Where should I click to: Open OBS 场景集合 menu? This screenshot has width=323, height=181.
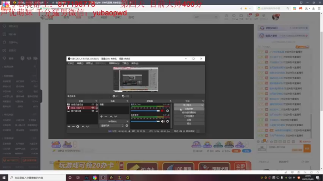pos(114,64)
